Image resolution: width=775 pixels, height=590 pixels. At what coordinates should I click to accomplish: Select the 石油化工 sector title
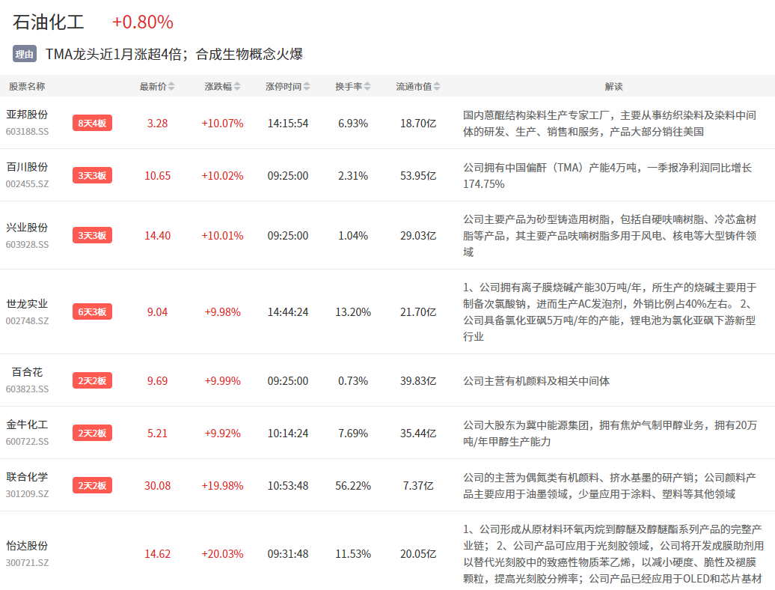pyautogui.click(x=49, y=22)
